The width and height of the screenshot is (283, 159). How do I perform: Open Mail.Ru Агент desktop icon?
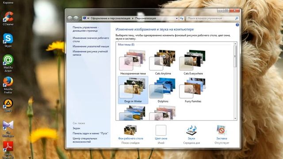(x=8, y=63)
